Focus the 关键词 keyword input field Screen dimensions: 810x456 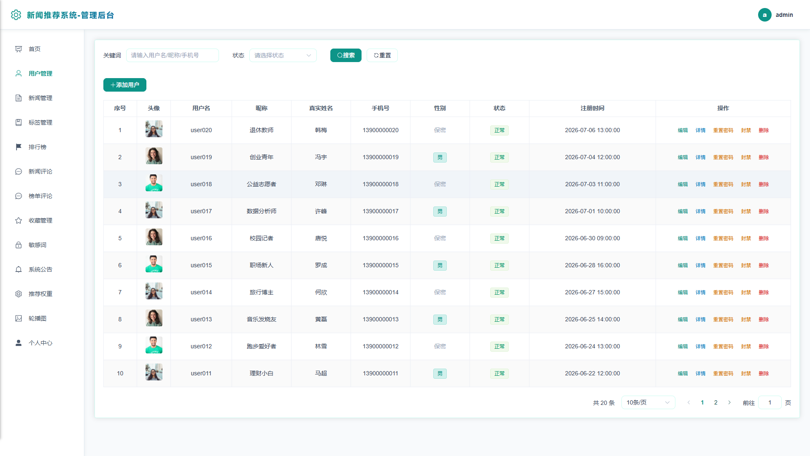pyautogui.click(x=173, y=55)
